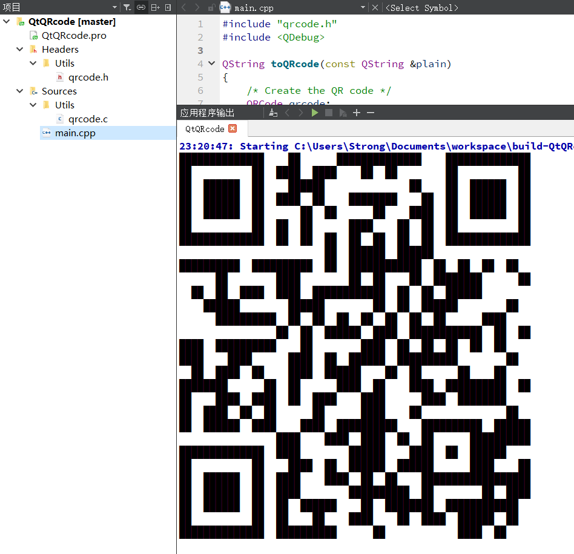Viewport: 574px width, 554px height.
Task: Click the Sources folder icon
Action: [x=33, y=91]
